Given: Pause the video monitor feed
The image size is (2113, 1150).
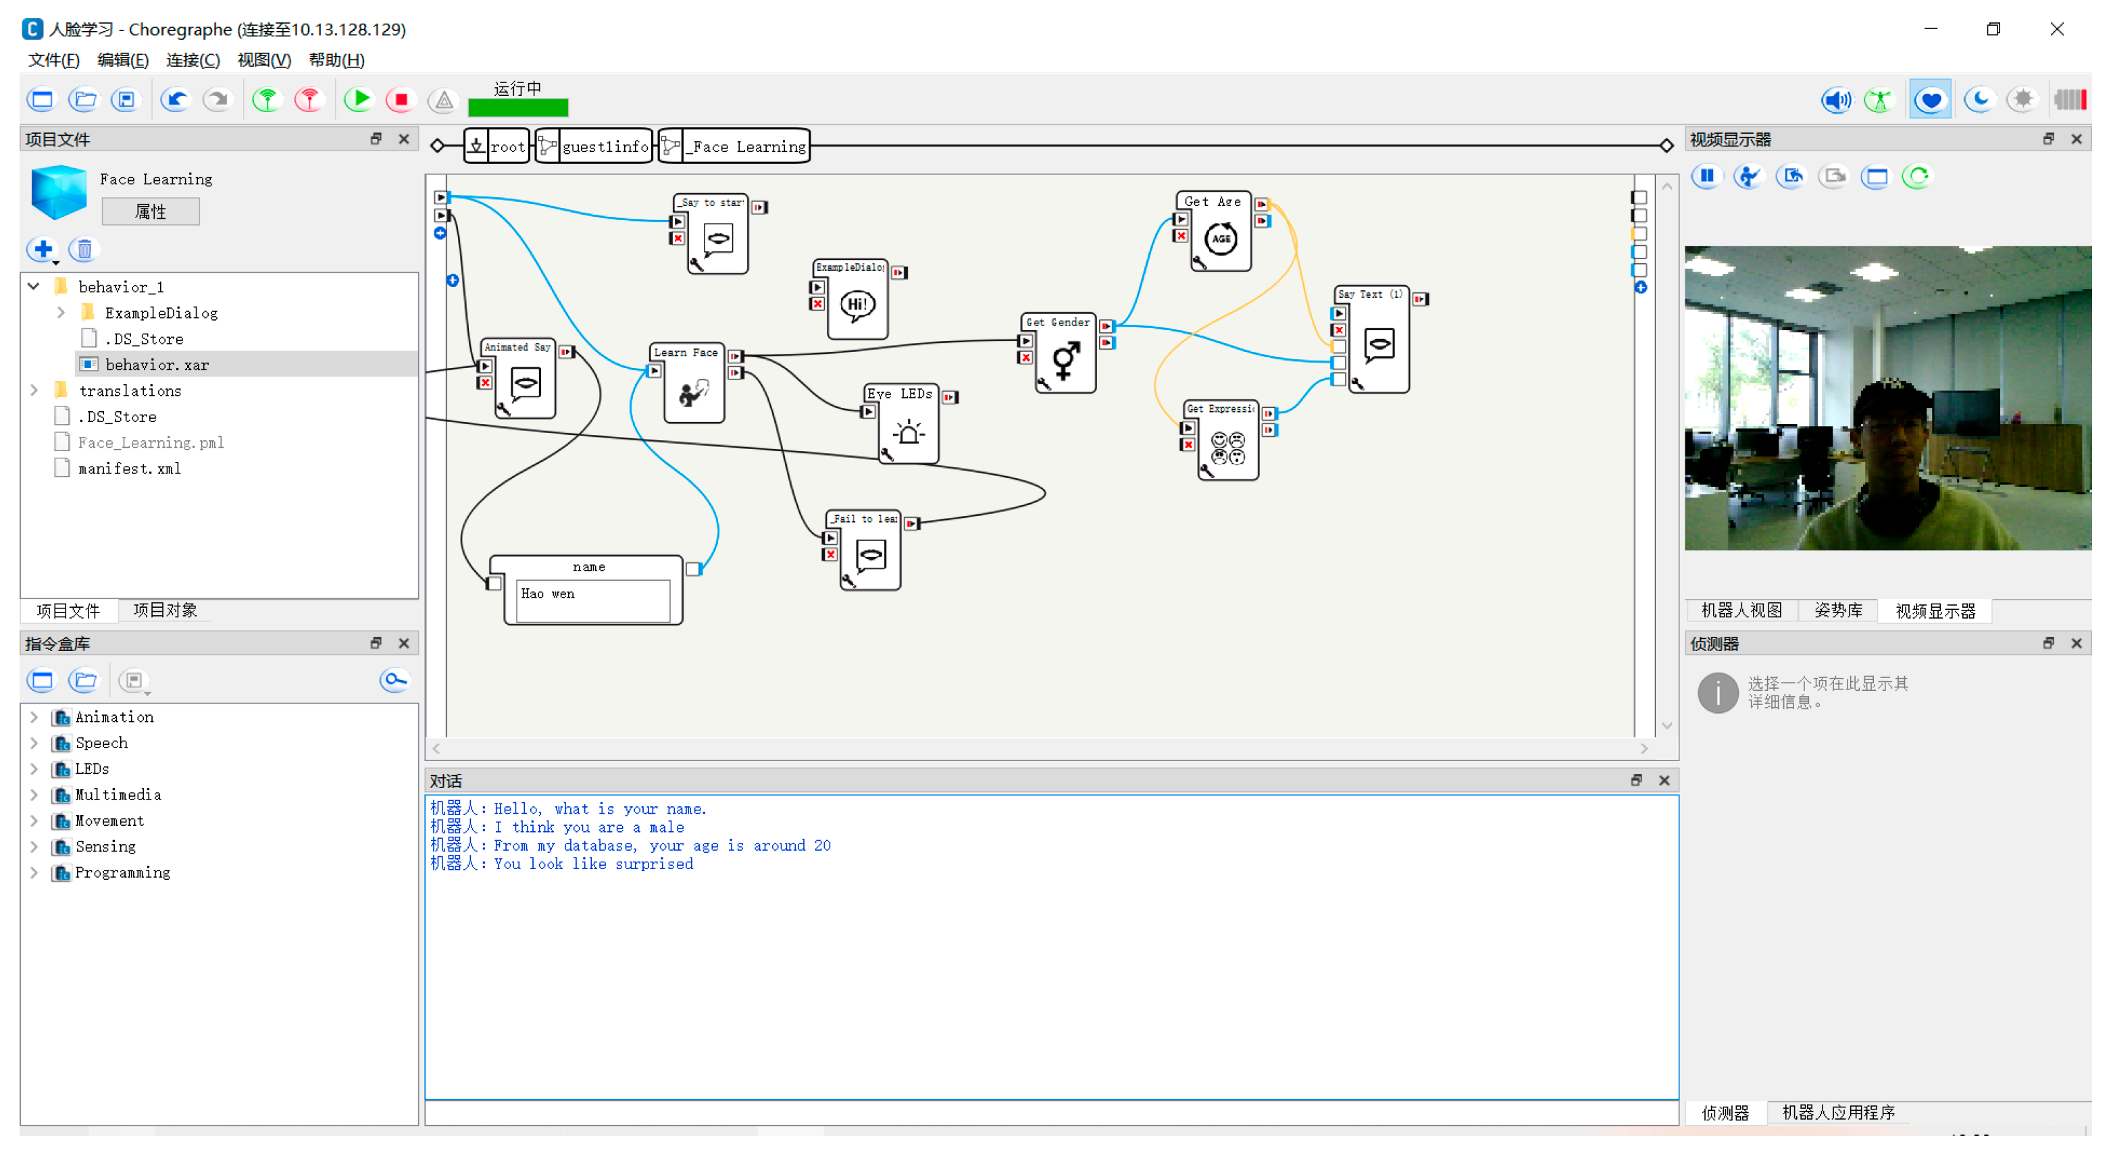Looking at the screenshot, I should (1706, 176).
